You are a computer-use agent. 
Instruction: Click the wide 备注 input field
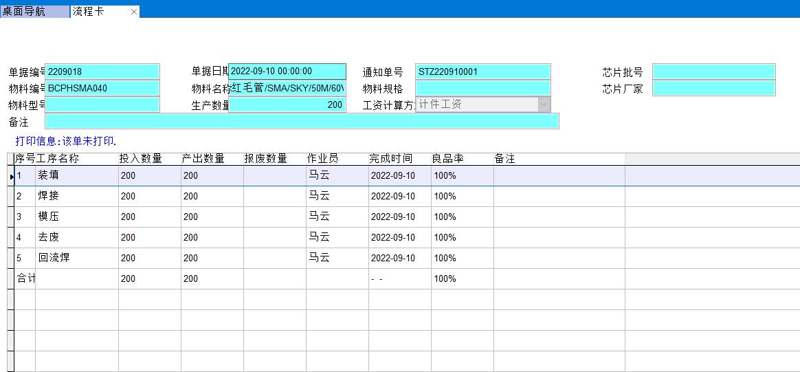coord(302,122)
